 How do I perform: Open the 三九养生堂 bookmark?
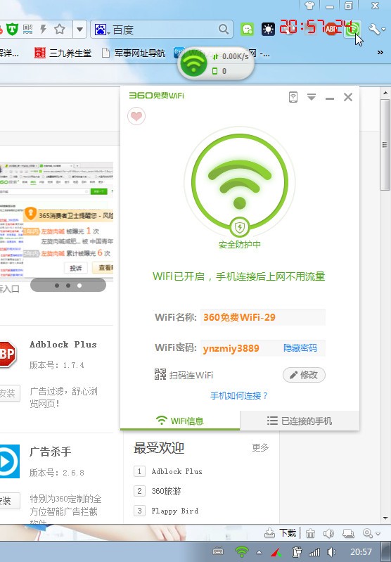point(63,53)
